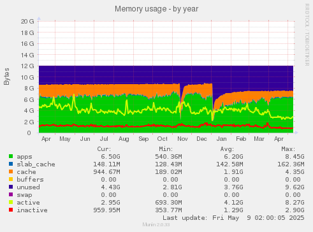The width and height of the screenshot is (313, 232).
Task: Select the 'cache' legend label
Action: 26,172
